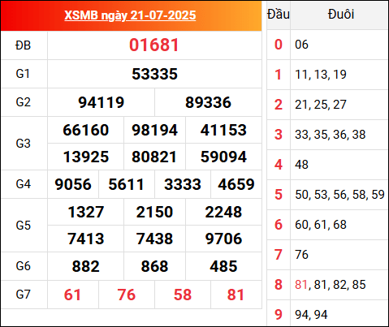
Task: Select G7 number 58
Action: tap(183, 295)
